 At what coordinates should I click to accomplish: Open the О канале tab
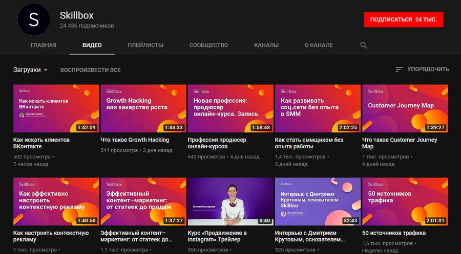click(x=319, y=45)
